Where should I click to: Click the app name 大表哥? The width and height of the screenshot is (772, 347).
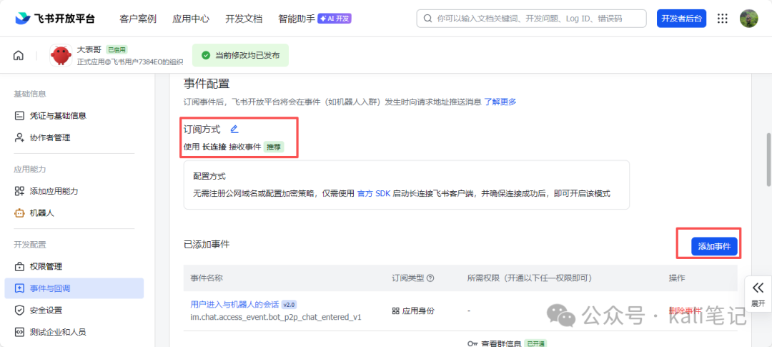coord(89,50)
